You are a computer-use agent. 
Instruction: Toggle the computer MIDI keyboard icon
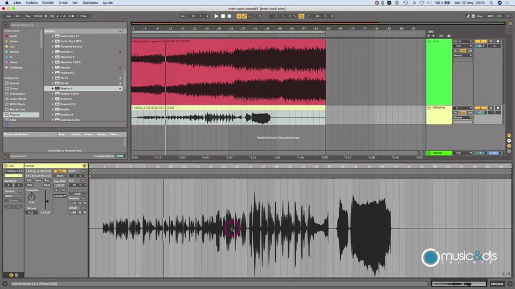click(x=473, y=16)
